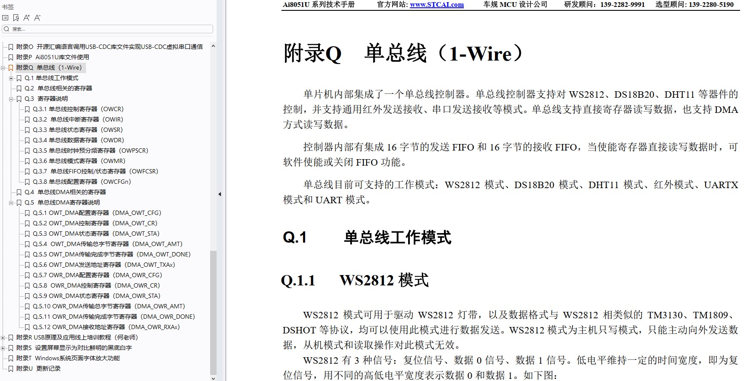Click header text '选型顾问: 139-2280-5190'
Viewport: 744px width, 381px height.
[x=695, y=4]
